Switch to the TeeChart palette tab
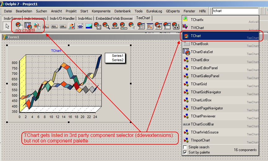268x161 pixels. [x=143, y=18]
